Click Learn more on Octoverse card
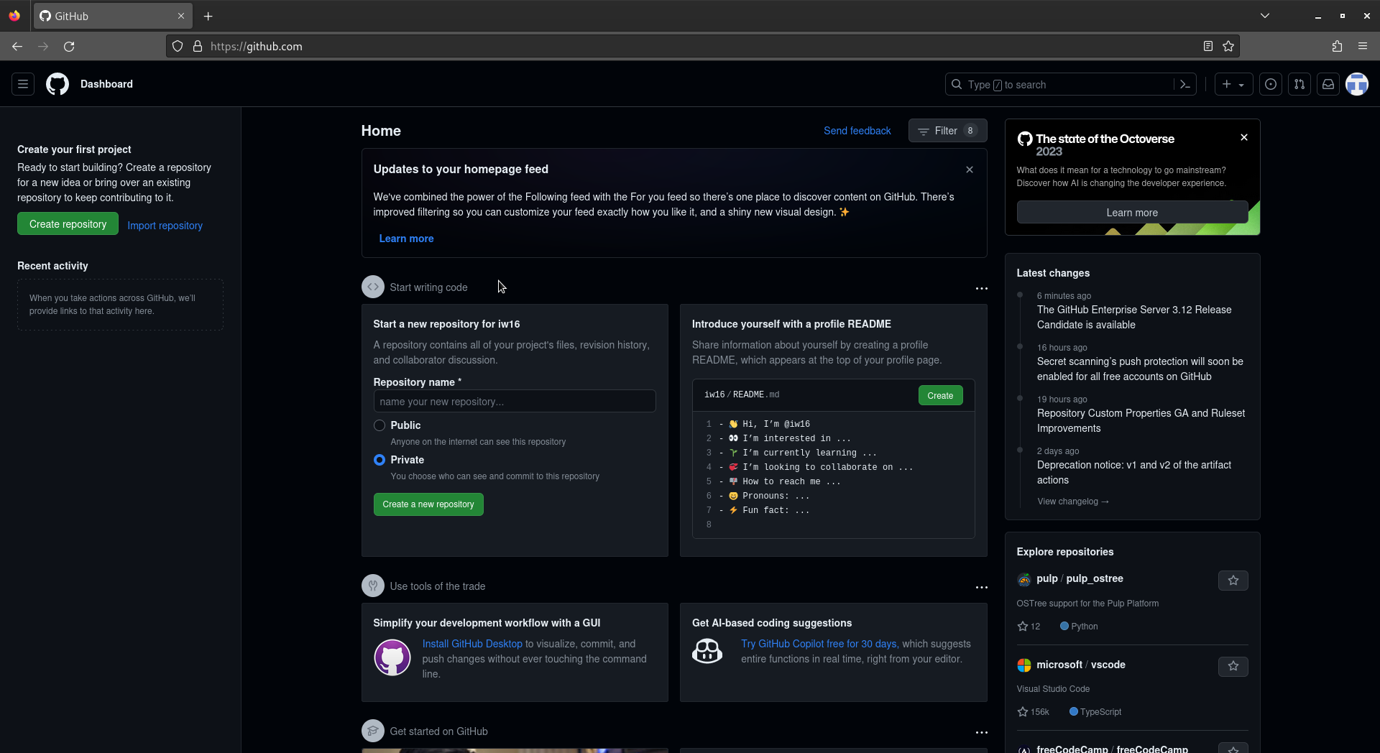 [x=1132, y=213]
